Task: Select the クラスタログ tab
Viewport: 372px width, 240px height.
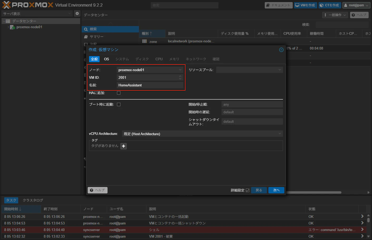Action: 33,200
